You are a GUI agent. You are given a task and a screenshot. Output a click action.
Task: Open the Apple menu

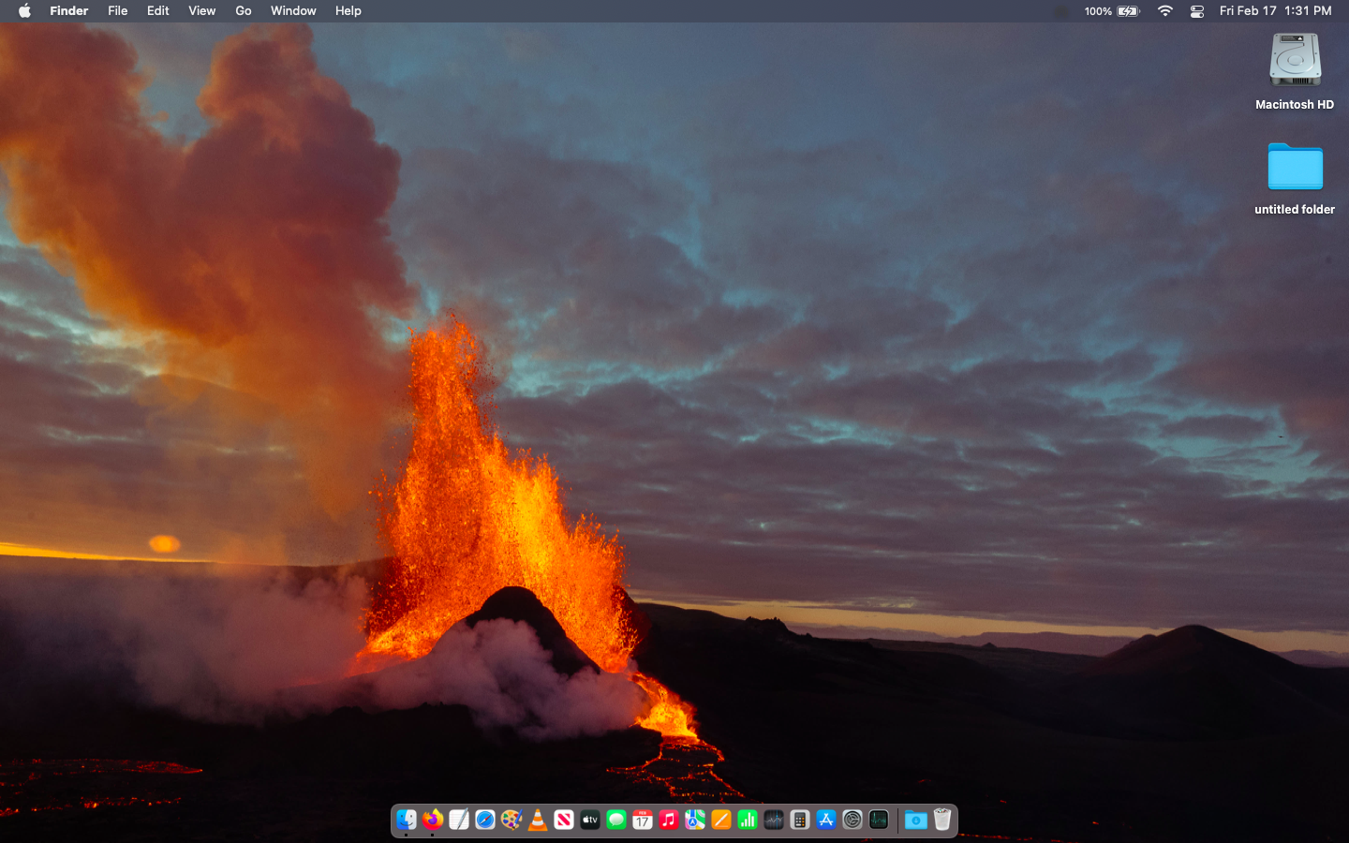coord(24,11)
